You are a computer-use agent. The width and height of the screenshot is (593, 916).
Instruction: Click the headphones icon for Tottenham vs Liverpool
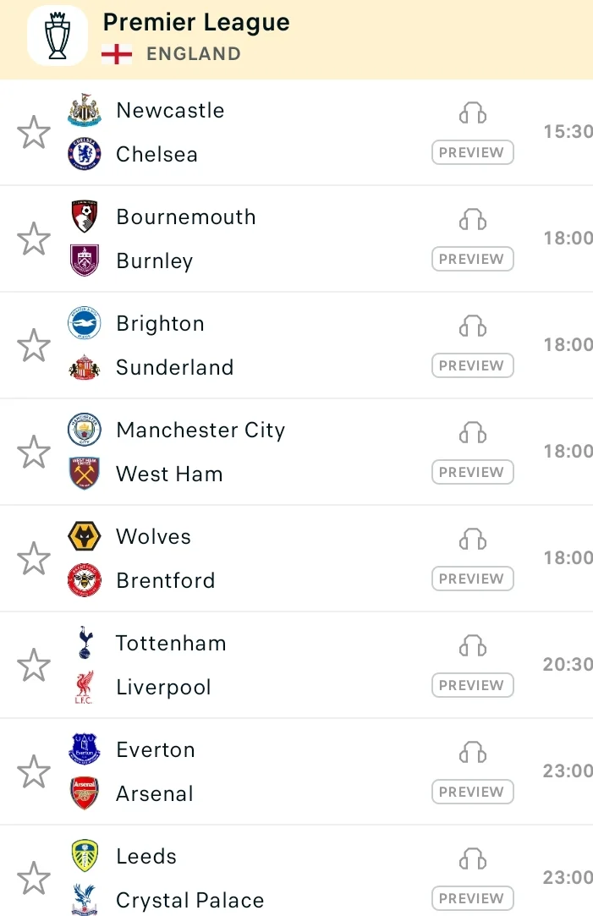tap(473, 646)
